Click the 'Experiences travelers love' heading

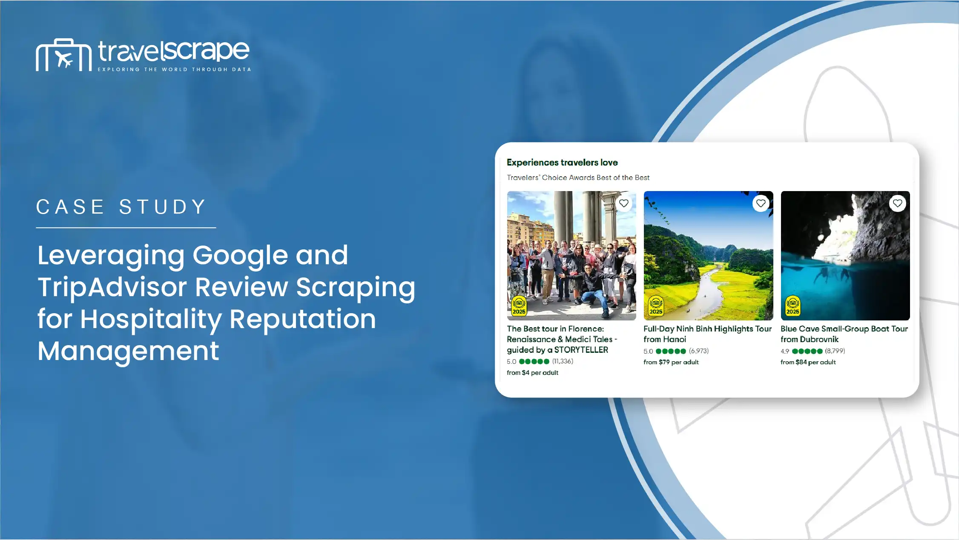(562, 163)
